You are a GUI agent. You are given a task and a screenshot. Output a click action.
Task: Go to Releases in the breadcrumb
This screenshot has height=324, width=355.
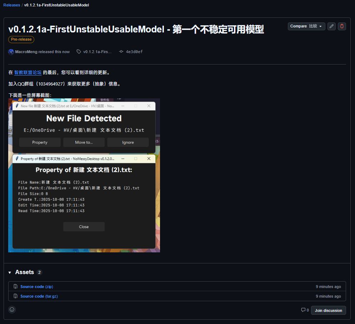click(11, 5)
